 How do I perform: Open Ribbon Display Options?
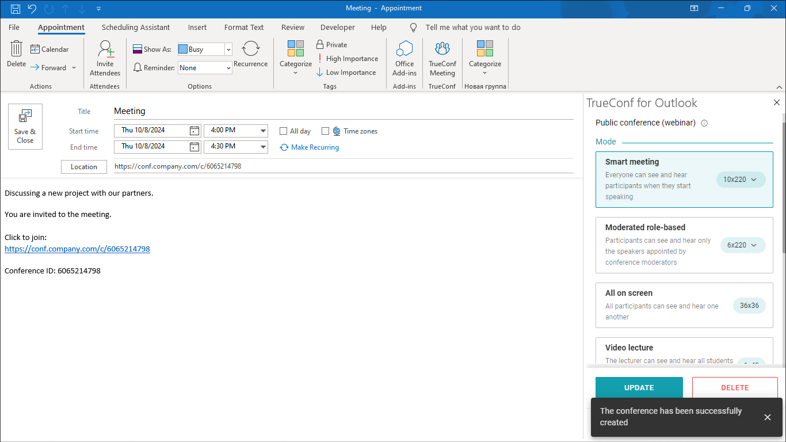coord(695,9)
